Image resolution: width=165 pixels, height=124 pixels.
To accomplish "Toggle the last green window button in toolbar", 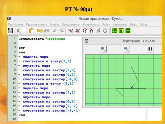I will [128, 31].
